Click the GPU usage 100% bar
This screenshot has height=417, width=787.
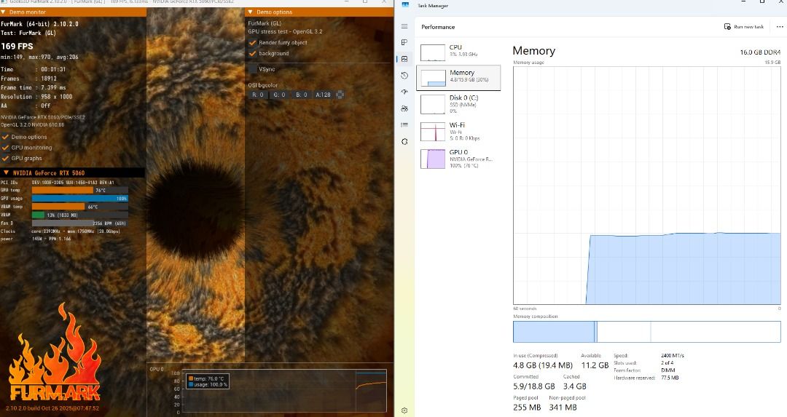click(x=80, y=199)
